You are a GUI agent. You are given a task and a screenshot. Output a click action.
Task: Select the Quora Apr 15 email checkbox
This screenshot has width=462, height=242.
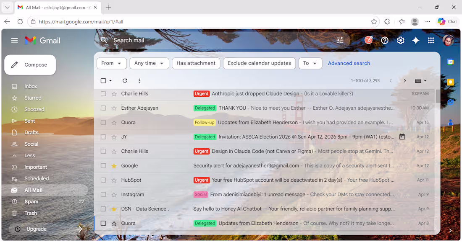tap(103, 123)
